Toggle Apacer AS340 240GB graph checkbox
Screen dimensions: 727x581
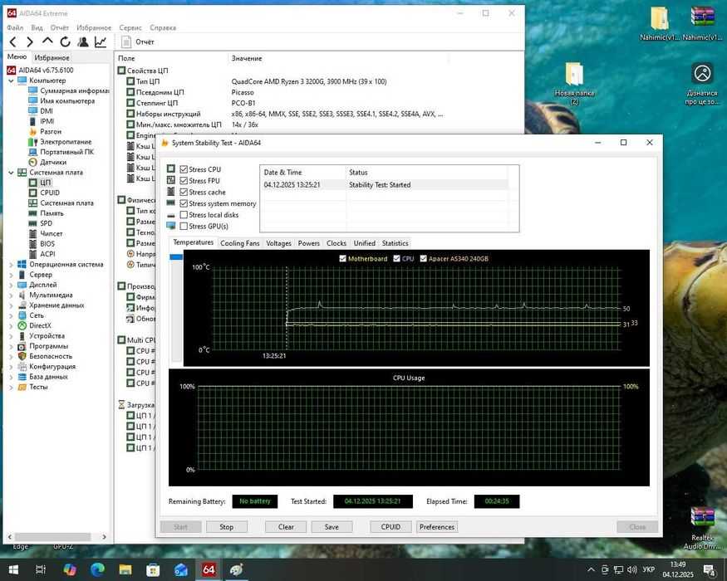pyautogui.click(x=423, y=258)
